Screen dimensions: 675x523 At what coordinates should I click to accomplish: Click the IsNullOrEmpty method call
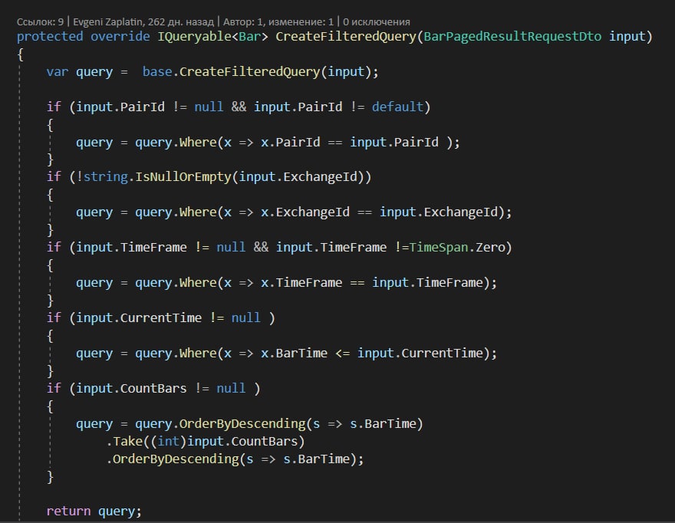183,177
